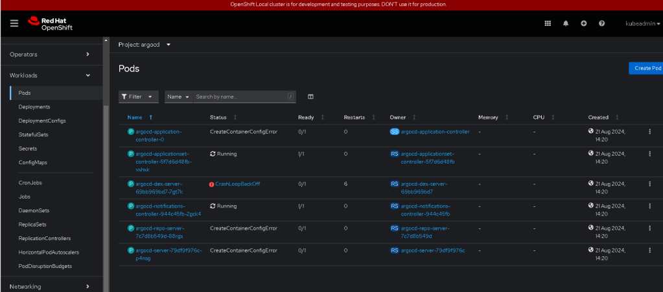663x292 pixels.
Task: Click sort icon on CPU column
Action: coord(553,117)
